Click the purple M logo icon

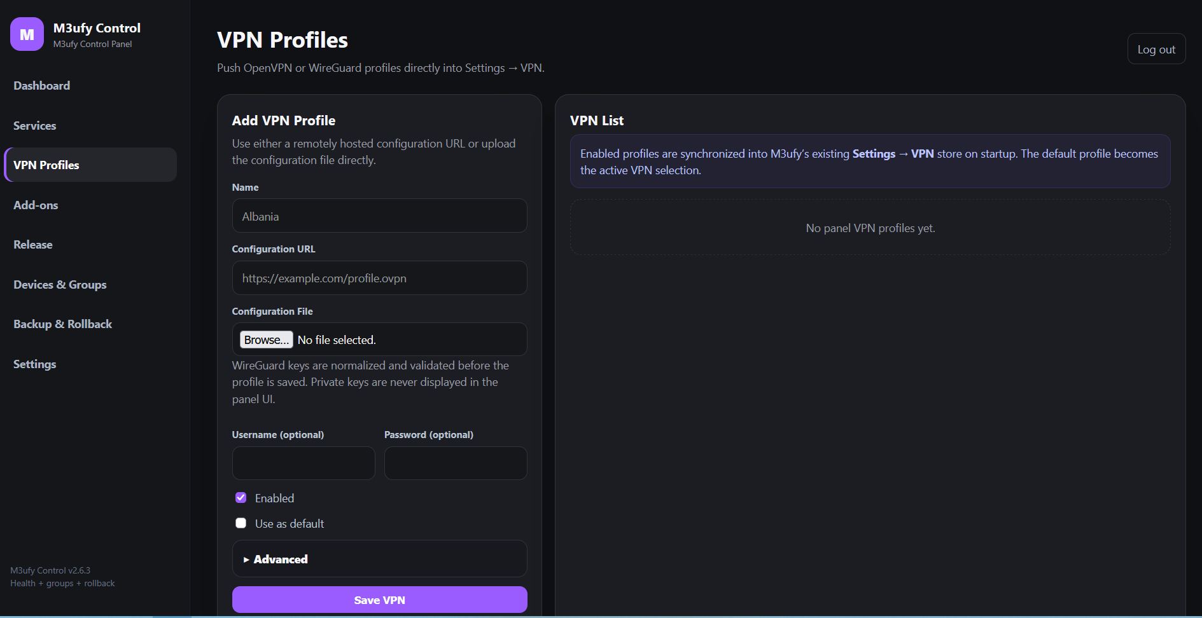pyautogui.click(x=27, y=34)
